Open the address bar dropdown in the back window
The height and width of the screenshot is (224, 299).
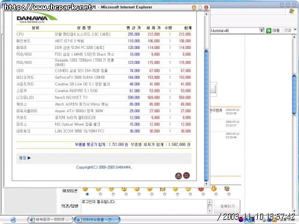tap(261, 30)
